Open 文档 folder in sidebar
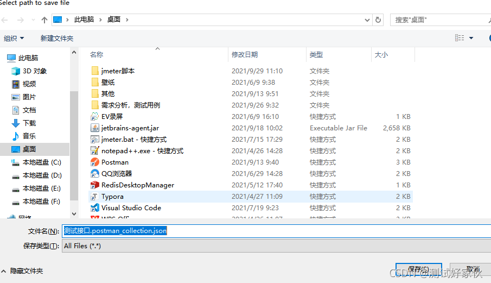Screen dimensions: 491x283 point(24,110)
